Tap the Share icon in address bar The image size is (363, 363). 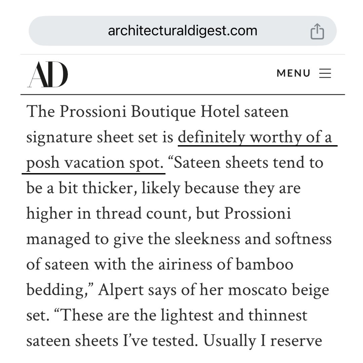(317, 32)
